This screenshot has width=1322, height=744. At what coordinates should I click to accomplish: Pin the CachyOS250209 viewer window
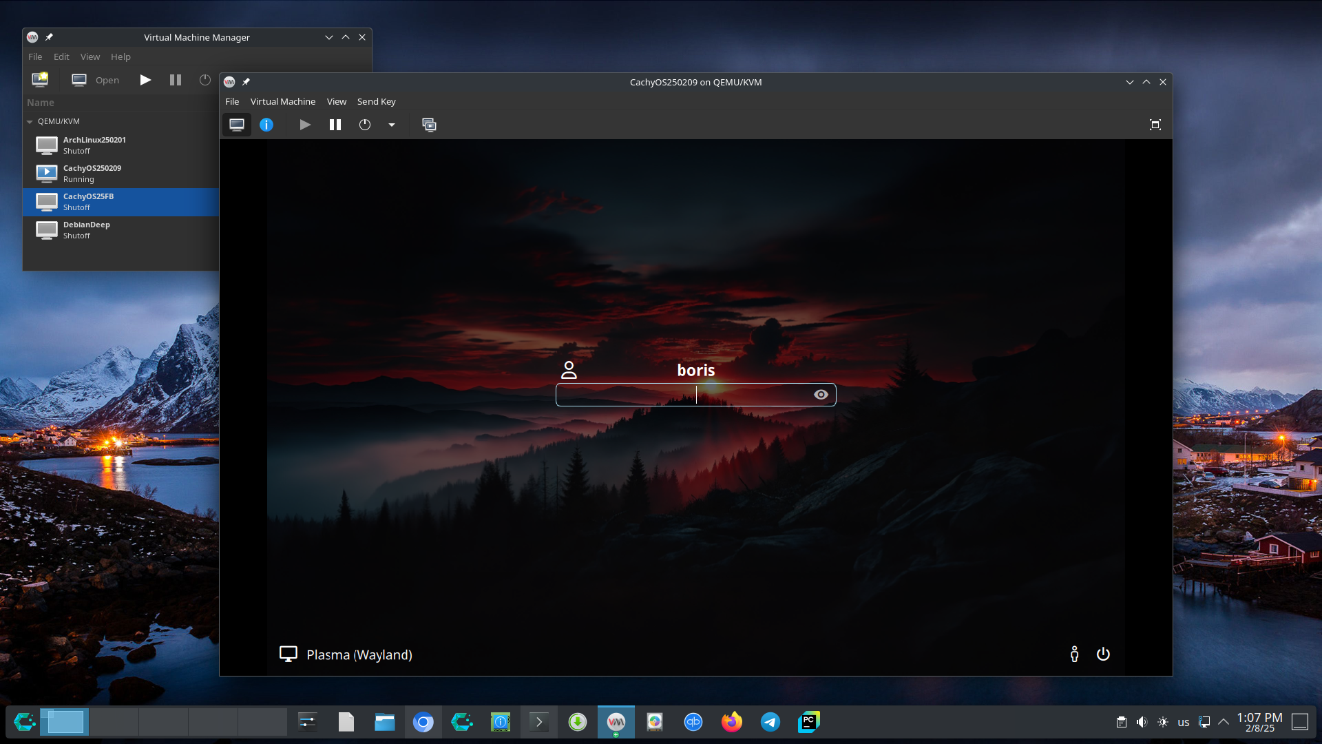click(246, 82)
